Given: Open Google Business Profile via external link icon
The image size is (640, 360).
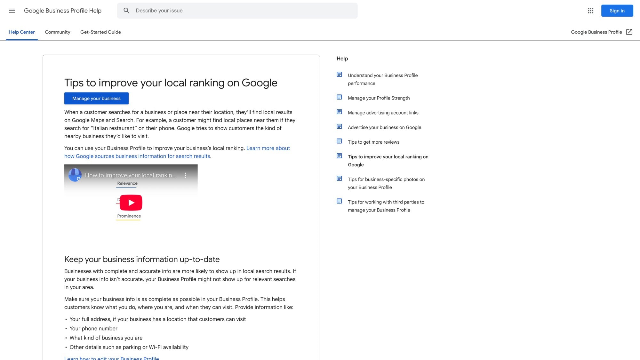Looking at the screenshot, I should point(629,32).
